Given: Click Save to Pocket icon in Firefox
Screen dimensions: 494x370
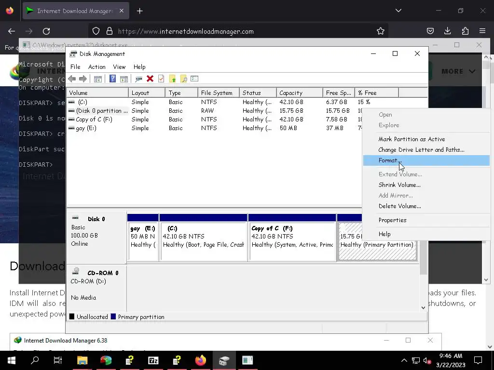Looking at the screenshot, I should (430, 31).
